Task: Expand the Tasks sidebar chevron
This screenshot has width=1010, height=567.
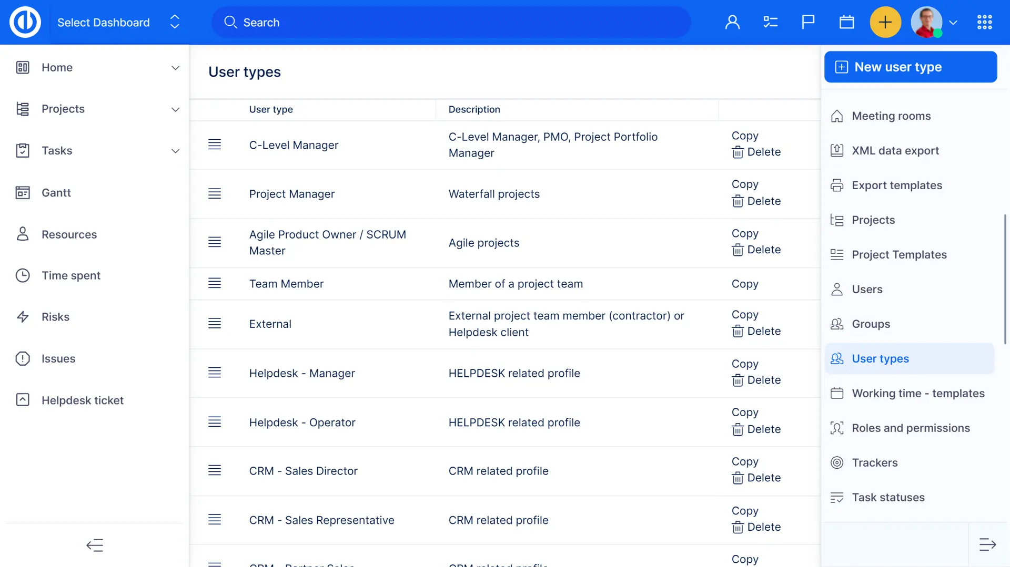Action: [175, 151]
